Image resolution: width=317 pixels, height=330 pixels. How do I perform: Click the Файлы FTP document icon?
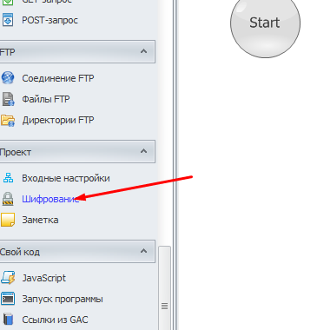pos(8,99)
